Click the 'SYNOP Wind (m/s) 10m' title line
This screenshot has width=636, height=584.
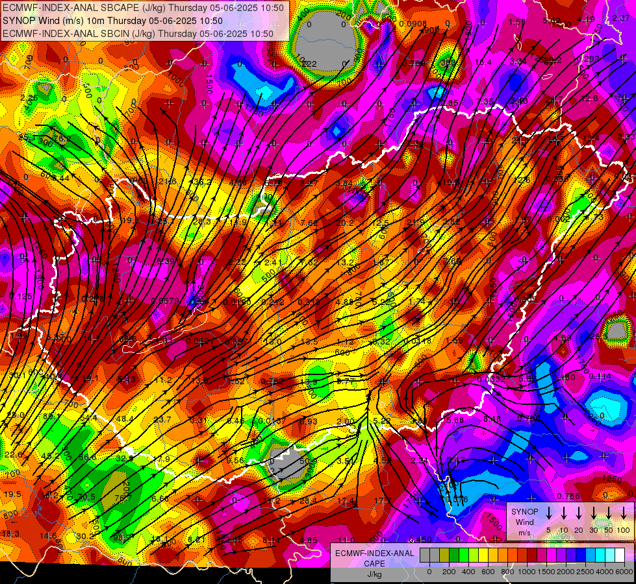click(113, 21)
